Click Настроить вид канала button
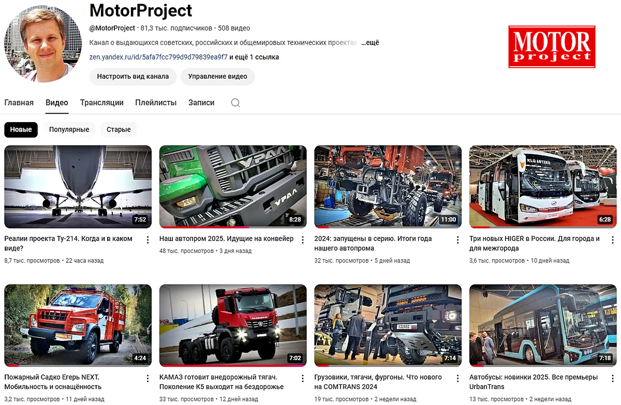The height and width of the screenshot is (405, 621). pyautogui.click(x=133, y=76)
